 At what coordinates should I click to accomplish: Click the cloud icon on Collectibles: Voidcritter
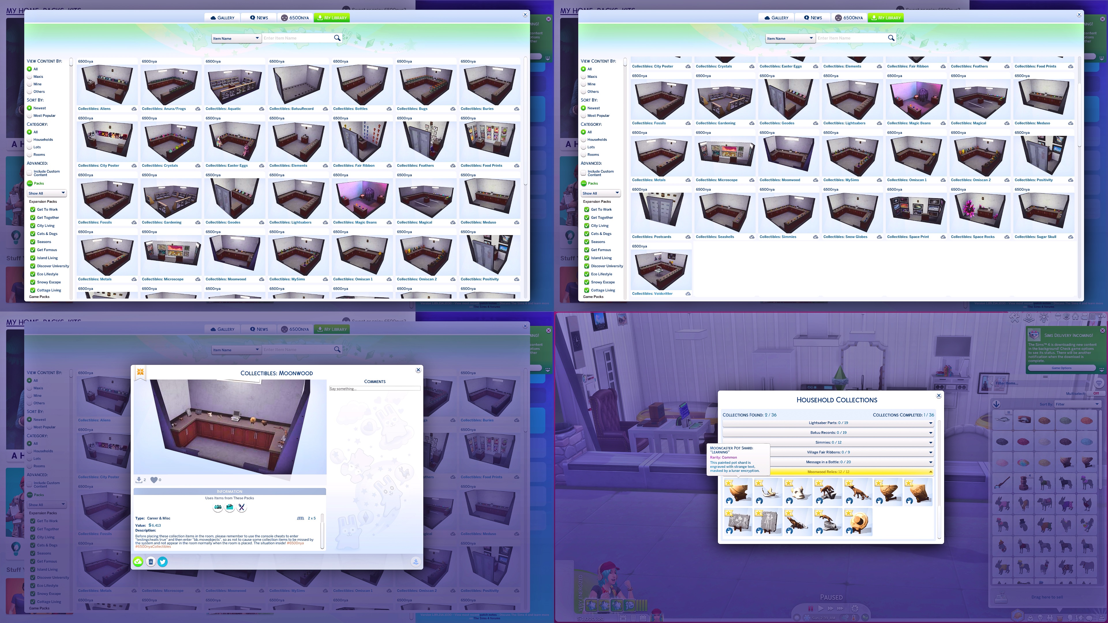pyautogui.click(x=688, y=293)
